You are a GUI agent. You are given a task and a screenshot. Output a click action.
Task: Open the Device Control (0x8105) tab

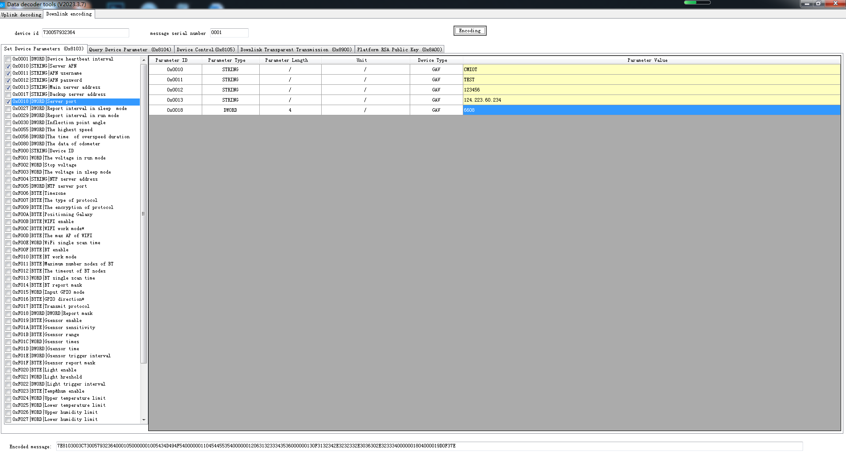coord(206,49)
